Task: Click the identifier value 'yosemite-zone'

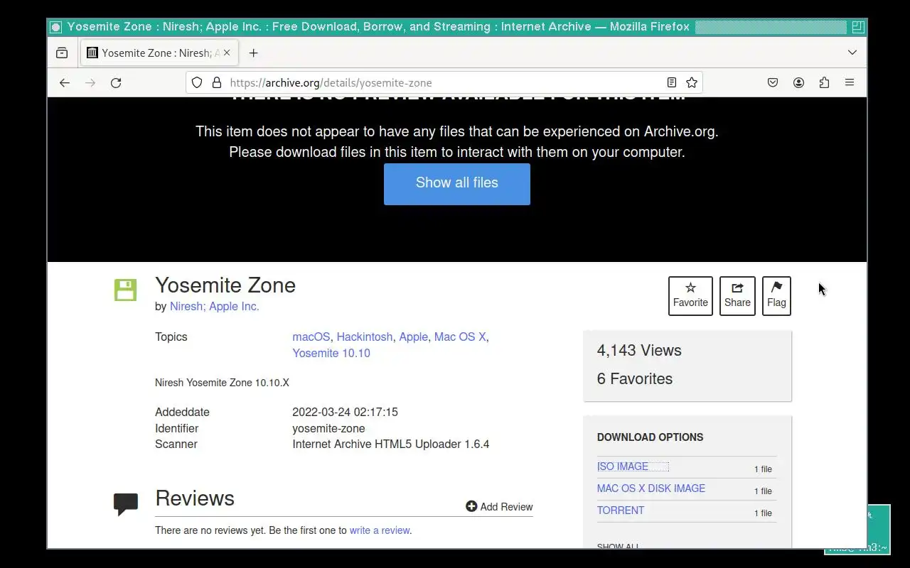Action: click(x=328, y=428)
